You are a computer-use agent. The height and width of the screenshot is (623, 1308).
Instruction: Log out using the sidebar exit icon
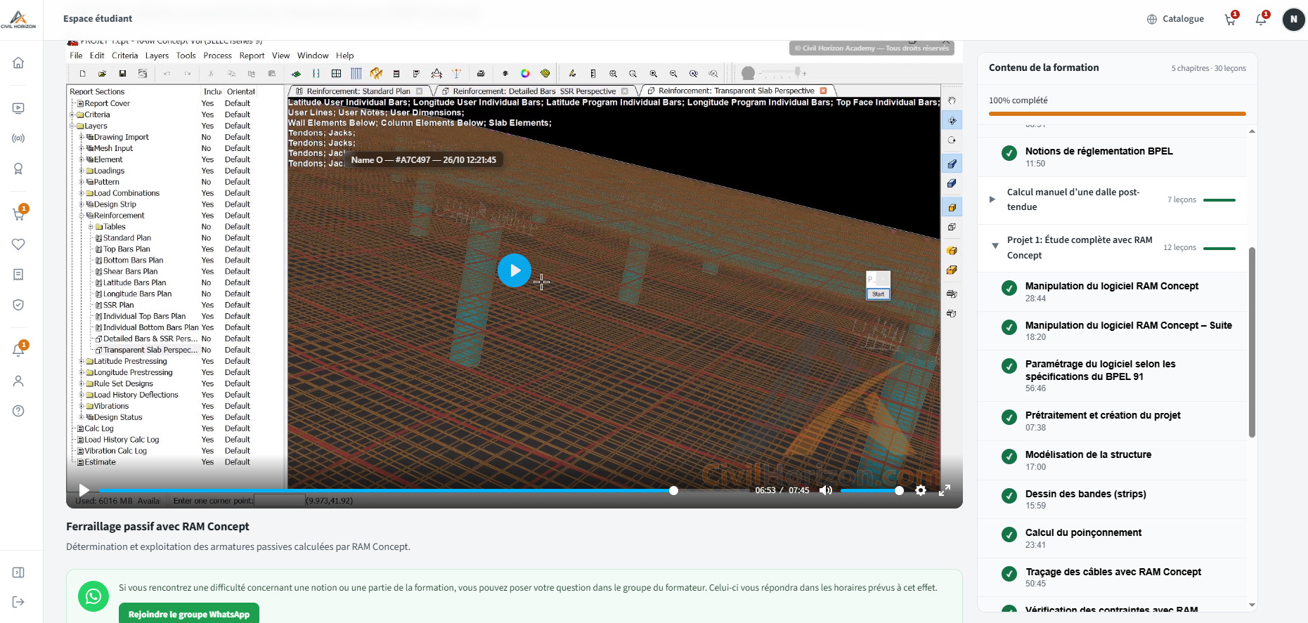coord(18,602)
